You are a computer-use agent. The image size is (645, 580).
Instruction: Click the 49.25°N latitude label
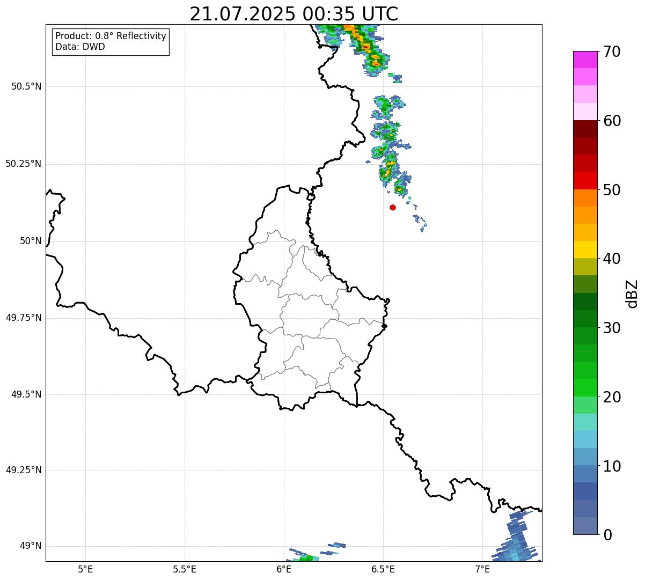24,470
